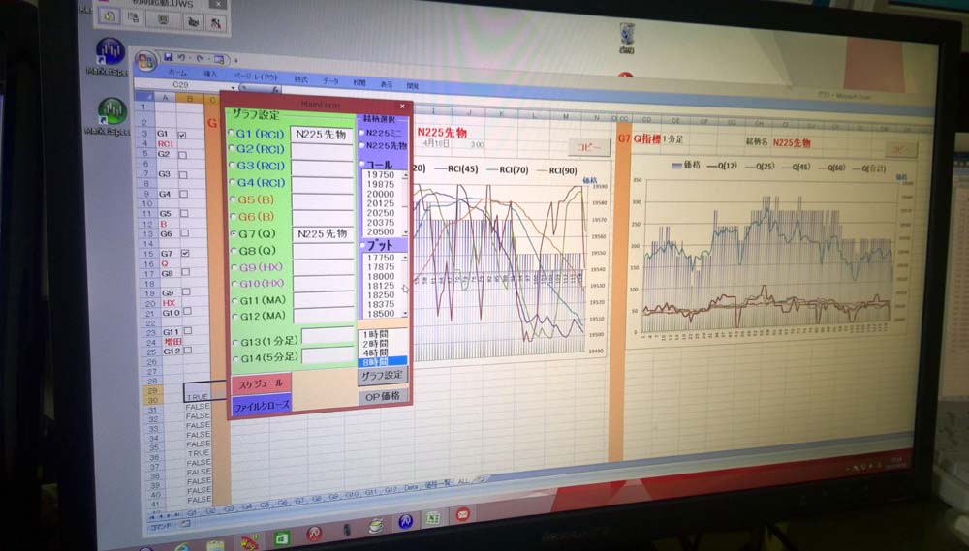
Task: Select the G13 (1分足) radio button
Action: coord(235,342)
